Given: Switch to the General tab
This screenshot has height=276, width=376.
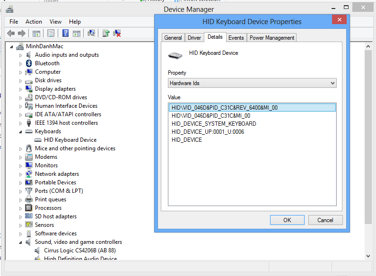Looking at the screenshot, I should [x=173, y=38].
